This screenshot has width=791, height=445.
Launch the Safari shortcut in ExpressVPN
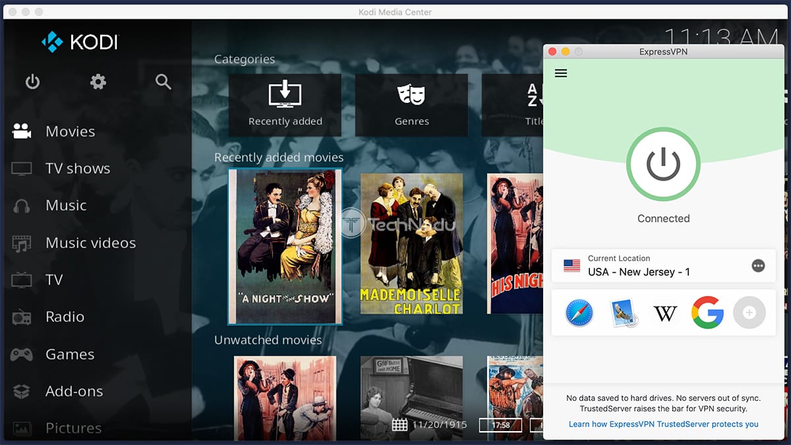point(579,312)
